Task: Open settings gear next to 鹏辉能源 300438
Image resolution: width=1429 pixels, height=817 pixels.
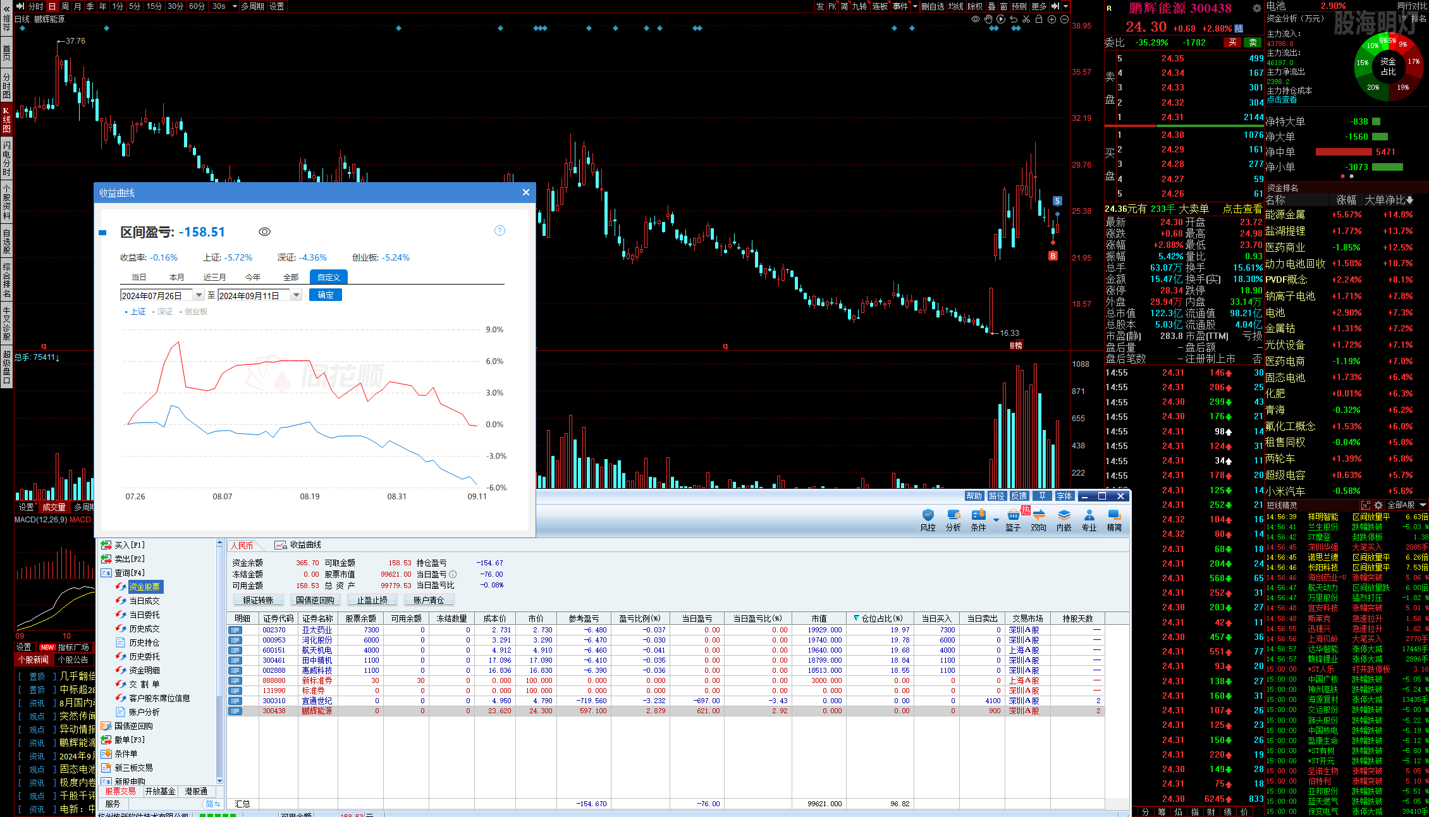Action: tap(1256, 8)
